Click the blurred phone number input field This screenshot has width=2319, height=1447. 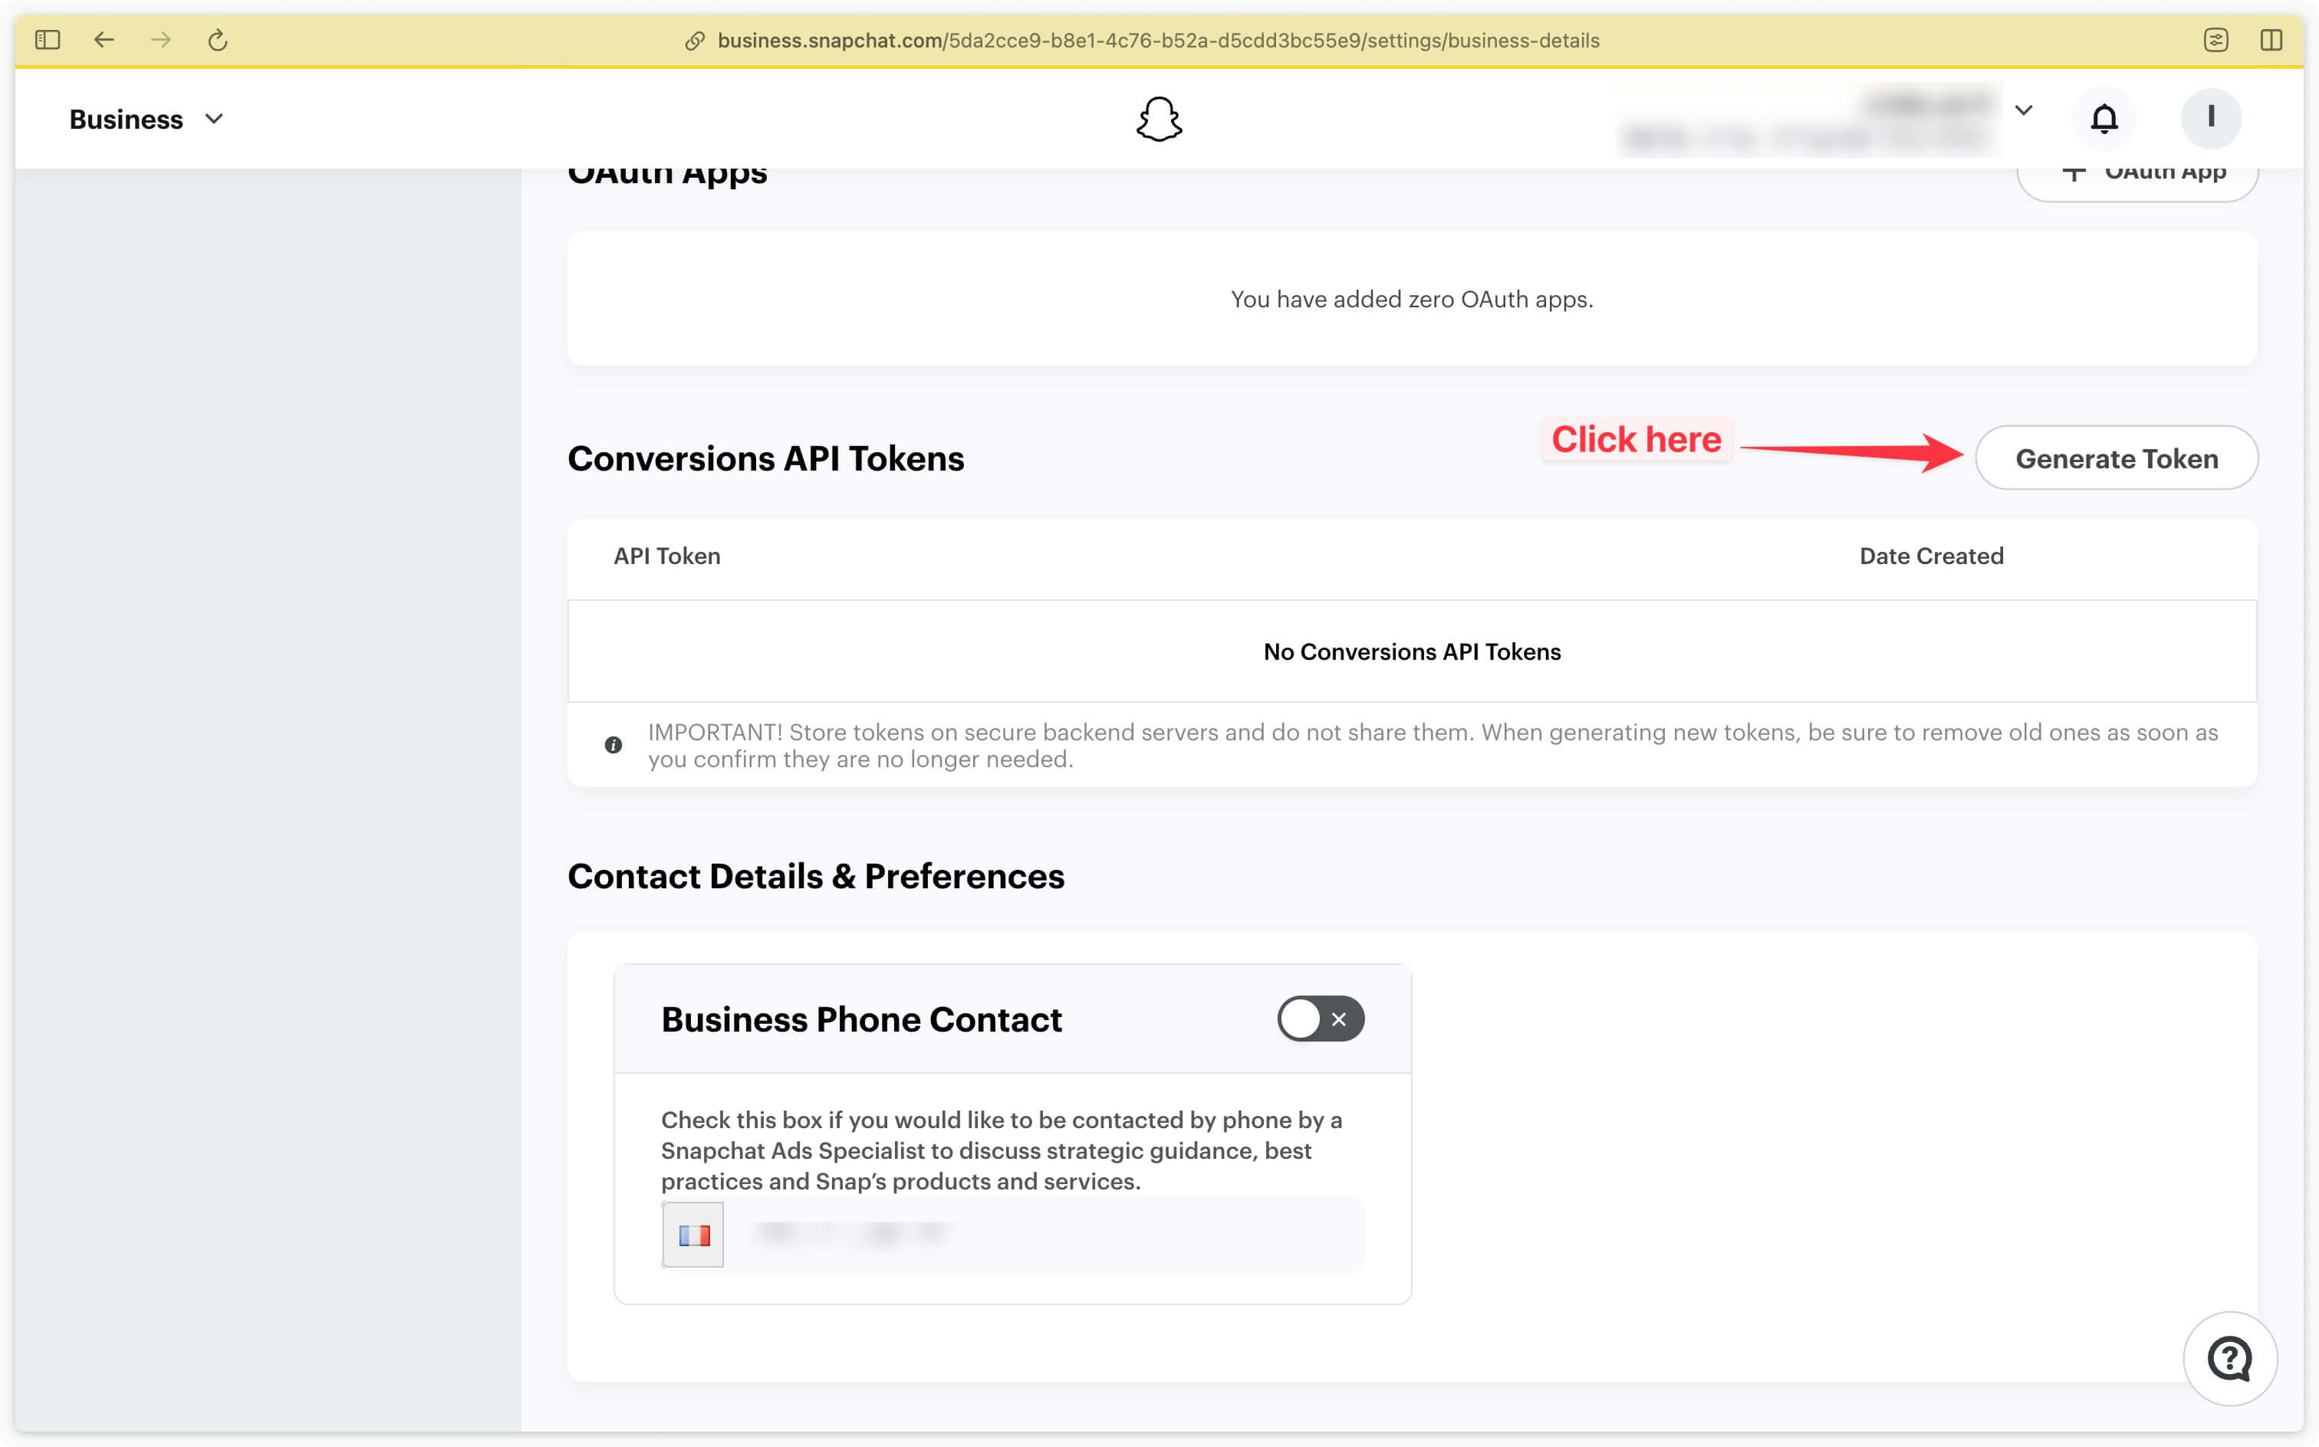pyautogui.click(x=850, y=1234)
